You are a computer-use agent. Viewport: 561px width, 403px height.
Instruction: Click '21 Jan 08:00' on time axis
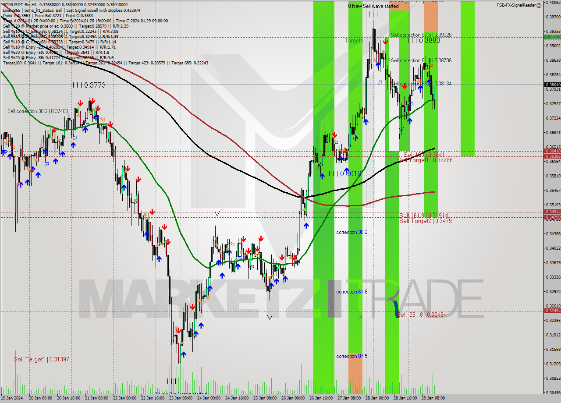point(97,398)
